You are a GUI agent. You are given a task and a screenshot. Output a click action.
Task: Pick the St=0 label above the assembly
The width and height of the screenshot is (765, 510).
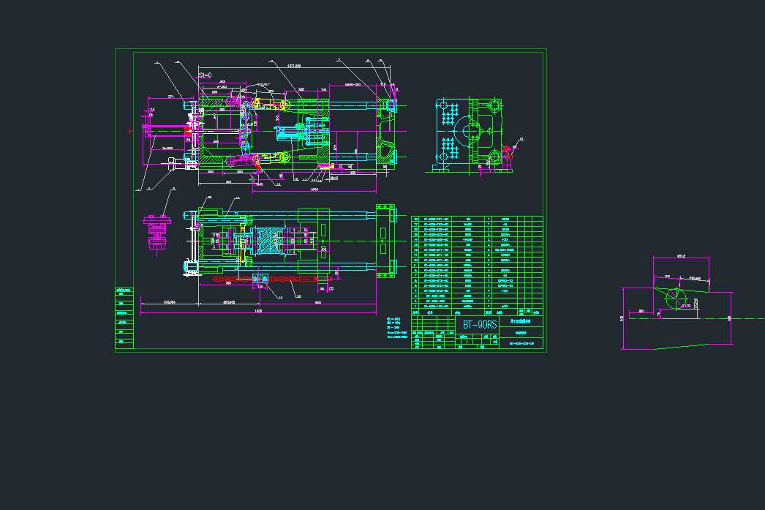pos(205,75)
